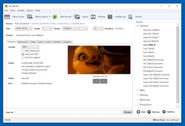Click the Queue stacked images icon
This screenshot has height=126, width=185.
click(77, 17)
